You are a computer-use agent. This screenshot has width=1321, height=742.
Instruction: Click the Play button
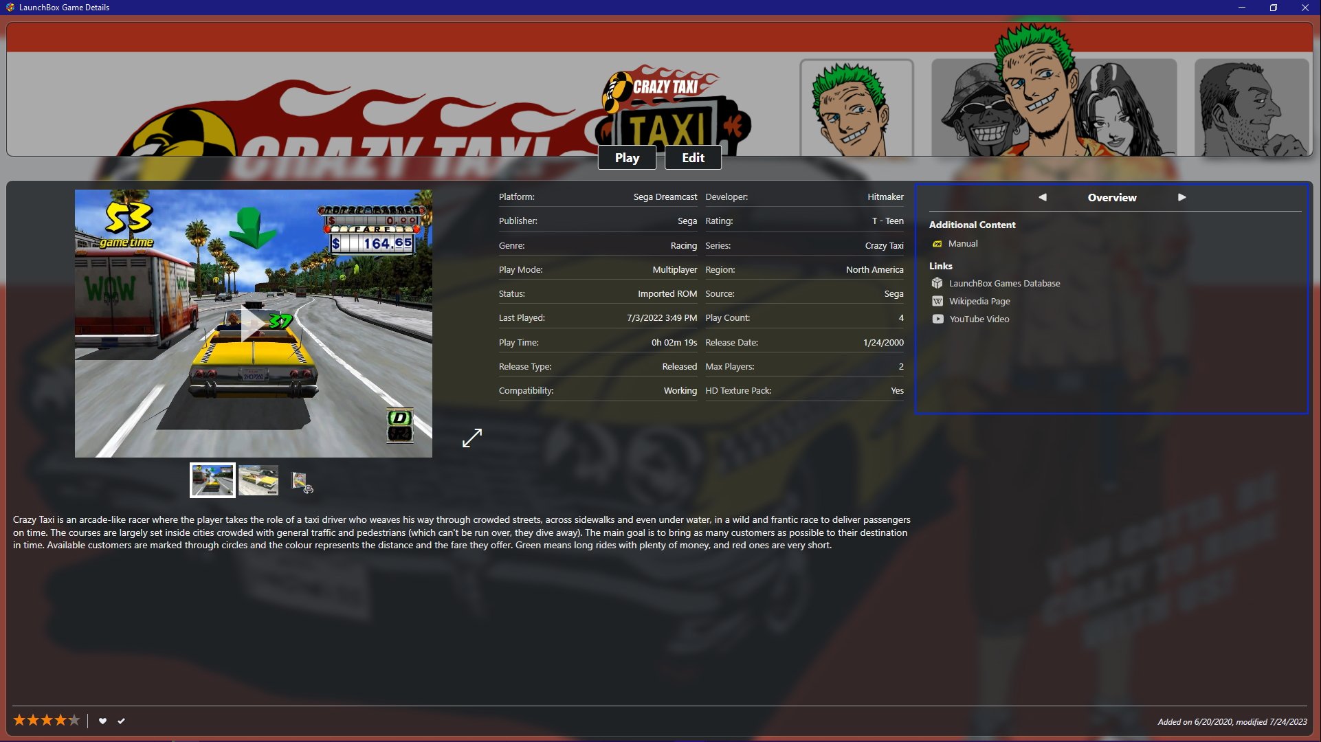[627, 157]
